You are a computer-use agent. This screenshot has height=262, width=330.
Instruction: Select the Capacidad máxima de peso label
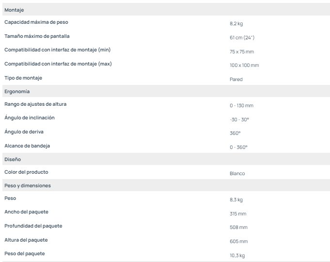pos(36,22)
